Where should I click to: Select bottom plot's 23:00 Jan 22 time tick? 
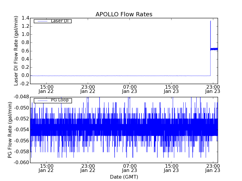click(88, 168)
